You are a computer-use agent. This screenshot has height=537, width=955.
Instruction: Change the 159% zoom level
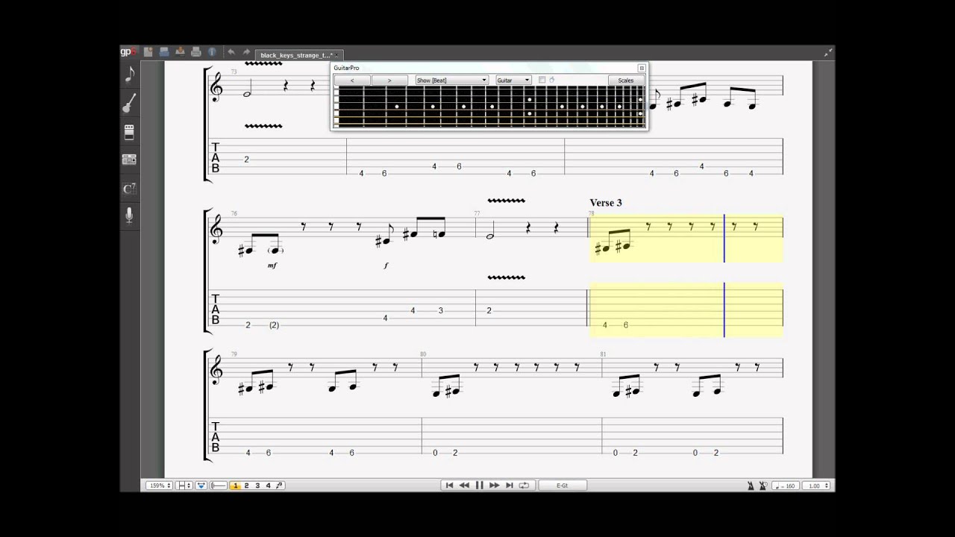tap(159, 486)
